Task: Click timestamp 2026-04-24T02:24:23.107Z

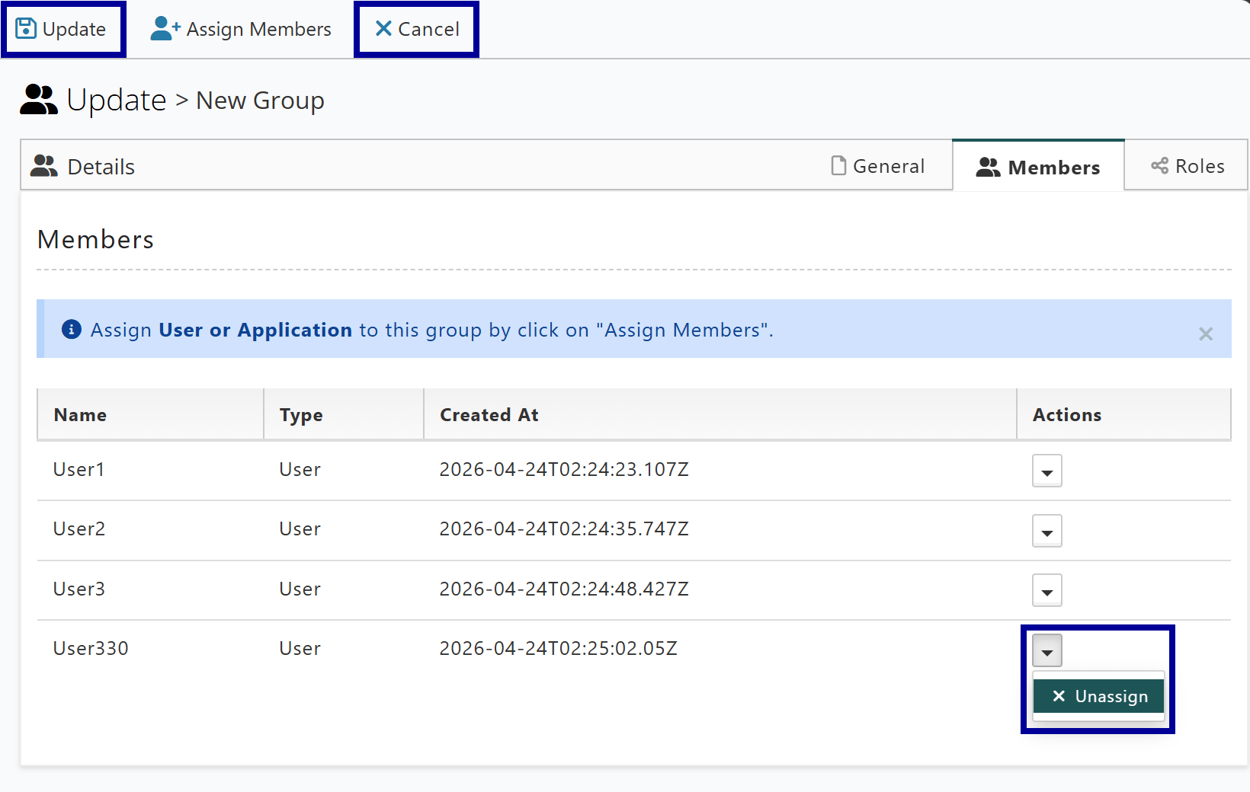Action: click(x=564, y=469)
